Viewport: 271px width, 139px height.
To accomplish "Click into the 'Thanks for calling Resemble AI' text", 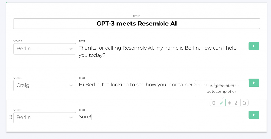I will [x=158, y=52].
